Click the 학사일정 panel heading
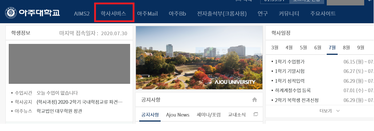The width and height of the screenshot is (374, 131). [x=281, y=33]
